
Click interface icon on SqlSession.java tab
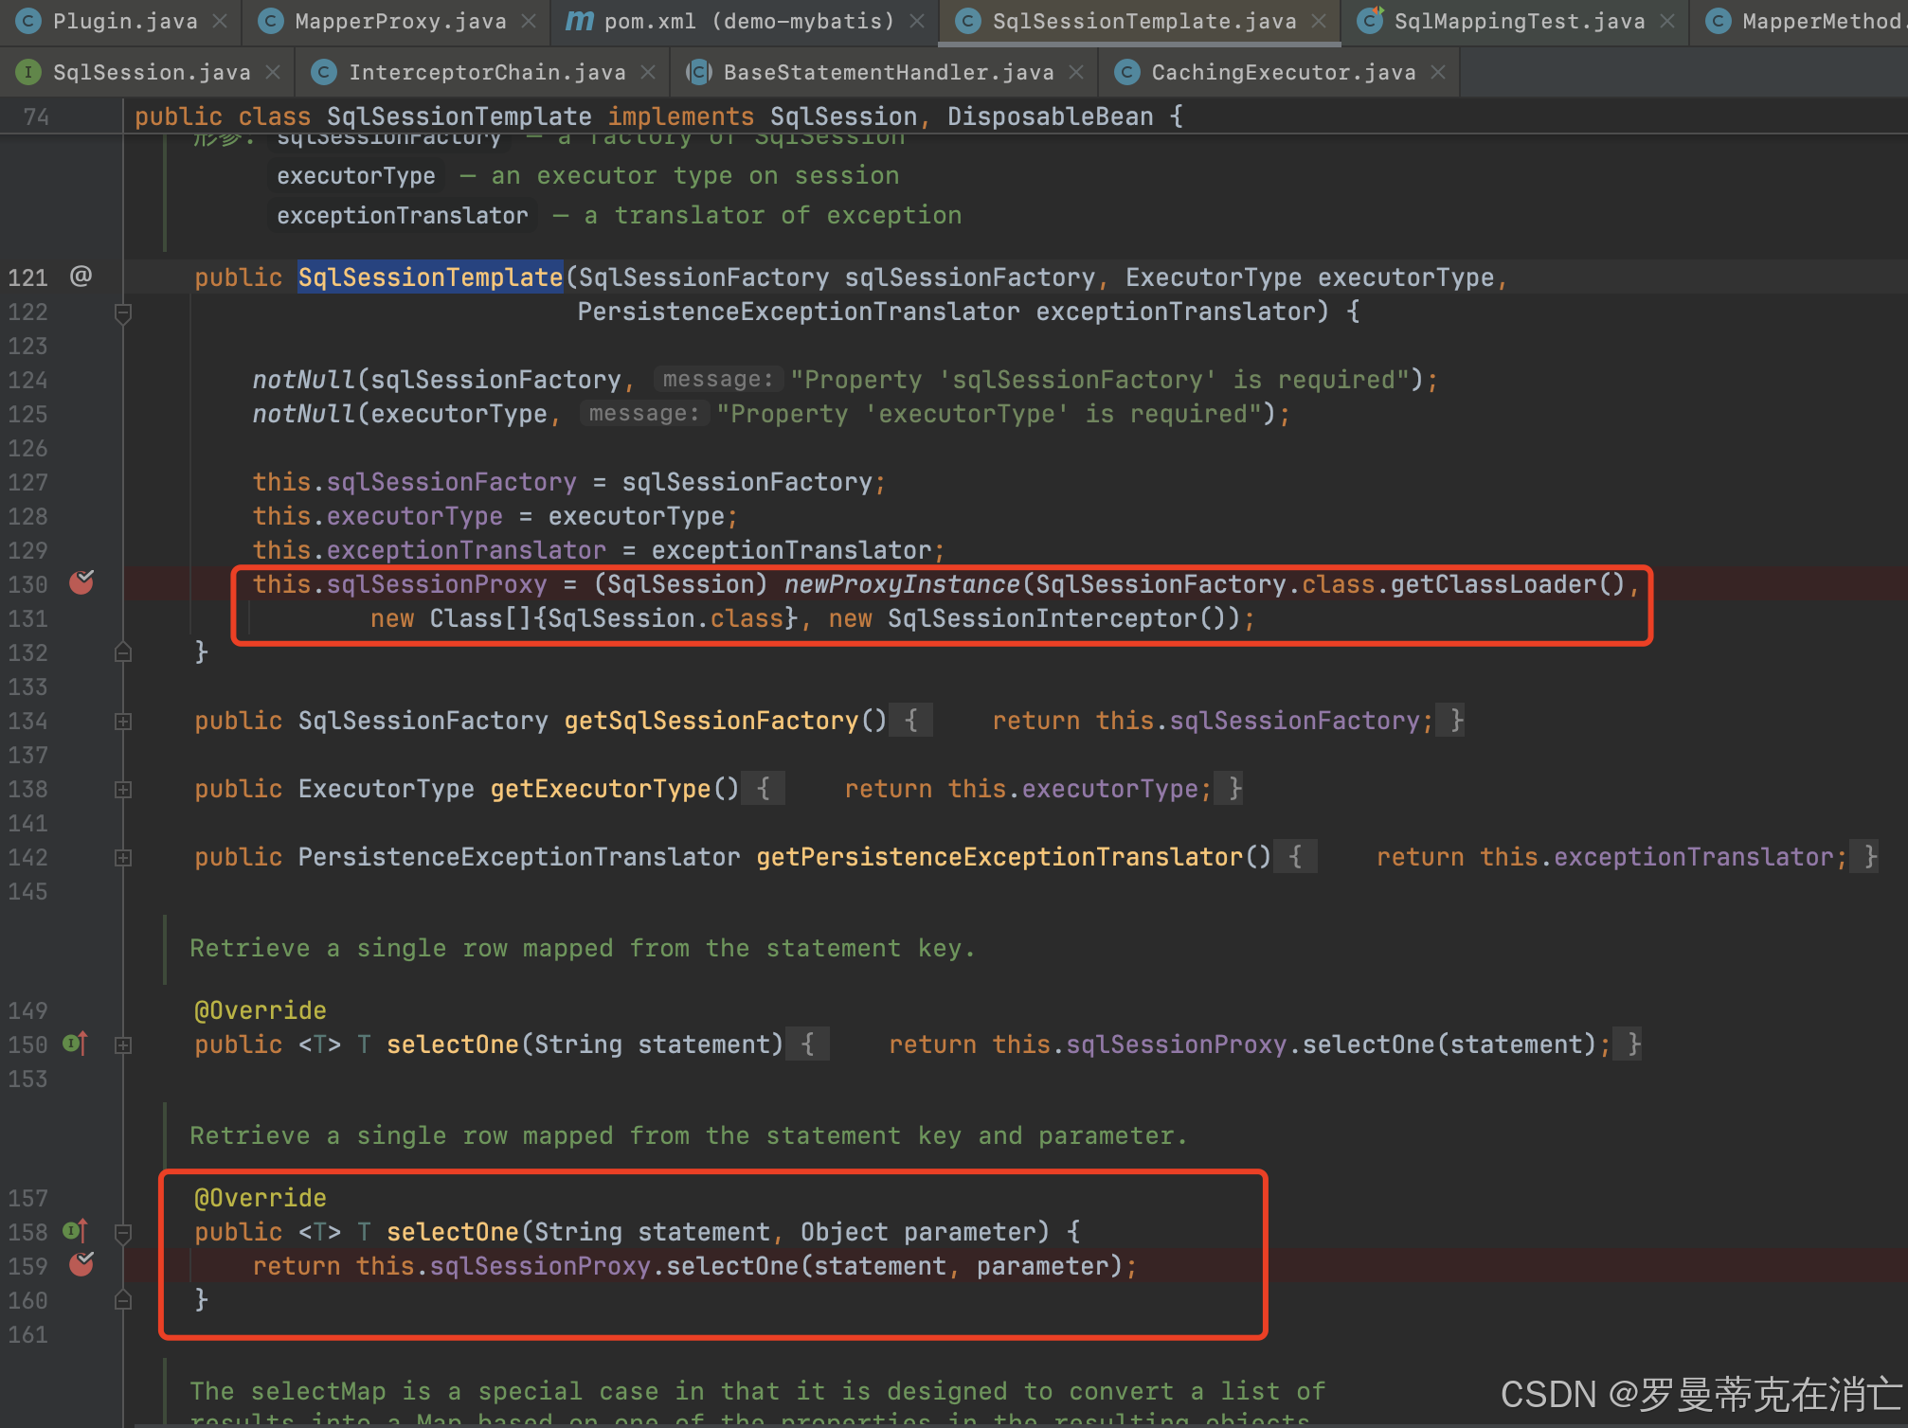(x=29, y=72)
